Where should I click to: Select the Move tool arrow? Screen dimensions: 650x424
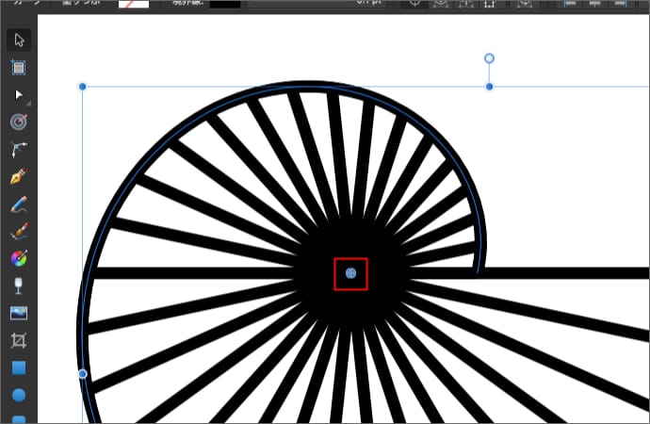coord(19,40)
